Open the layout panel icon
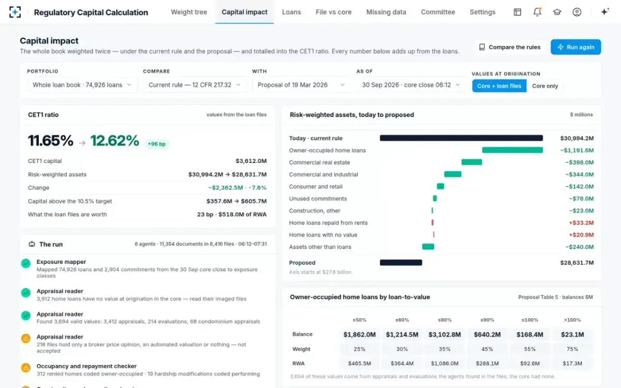This screenshot has height=388, width=621. (517, 12)
